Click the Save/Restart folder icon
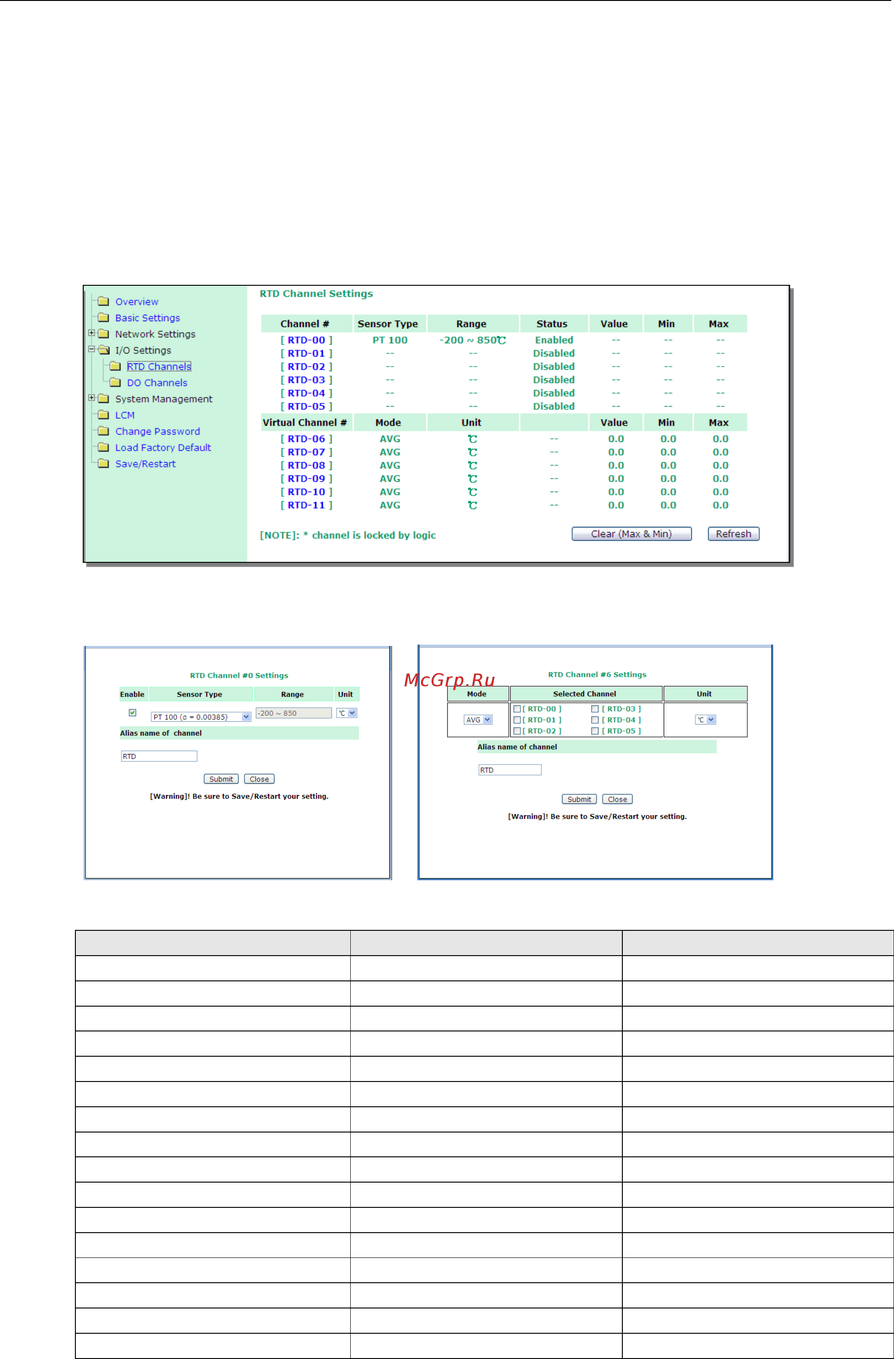The image size is (894, 1359). tap(103, 464)
